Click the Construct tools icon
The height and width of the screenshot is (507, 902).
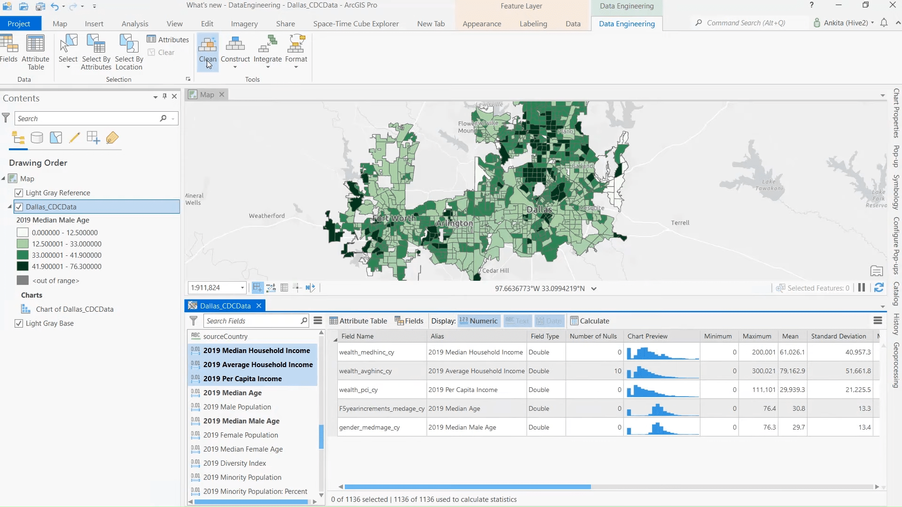(x=235, y=48)
